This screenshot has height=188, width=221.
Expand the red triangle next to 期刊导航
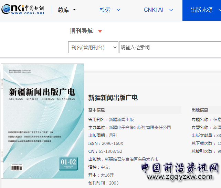coord(100,31)
